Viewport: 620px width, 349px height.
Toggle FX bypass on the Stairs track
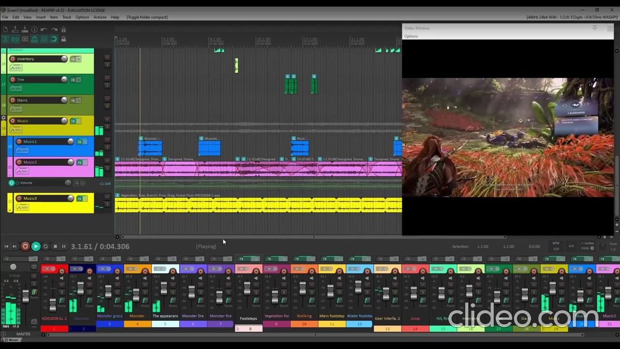(x=78, y=100)
